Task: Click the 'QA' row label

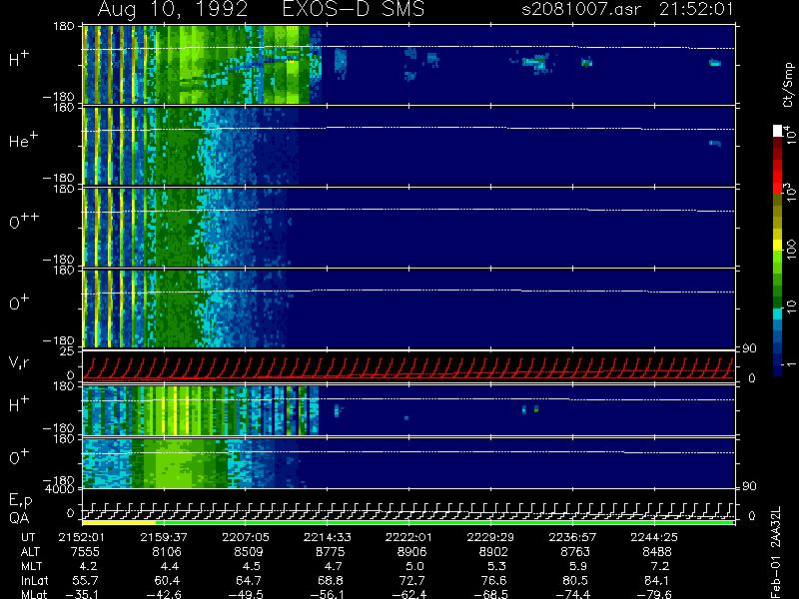Action: [19, 518]
